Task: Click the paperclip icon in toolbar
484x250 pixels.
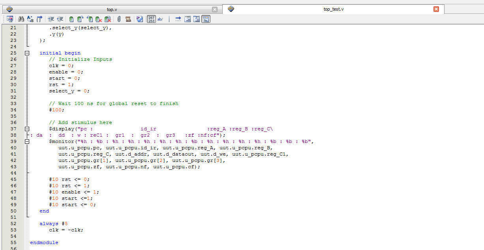Action: (x=119, y=19)
